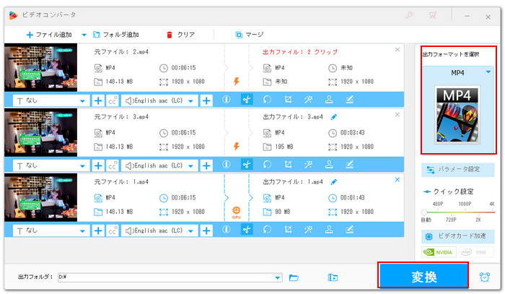The image size is (505, 294).
Task: Open the crop tool for 1.mp4
Action: 288,230
